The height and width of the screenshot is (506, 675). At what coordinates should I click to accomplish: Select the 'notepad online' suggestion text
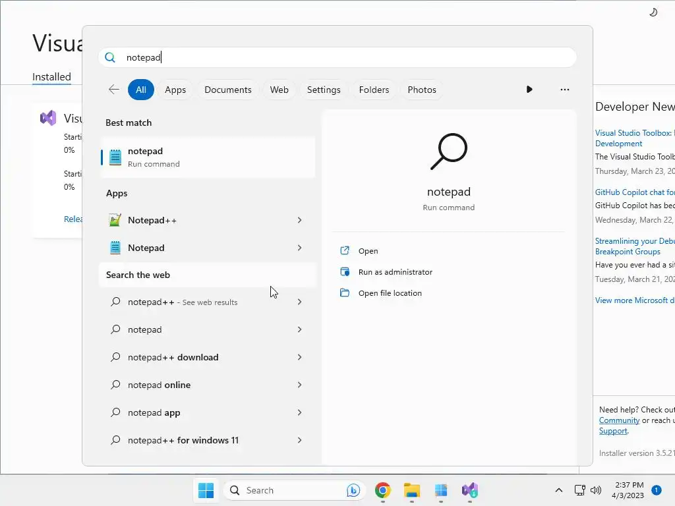pos(160,385)
